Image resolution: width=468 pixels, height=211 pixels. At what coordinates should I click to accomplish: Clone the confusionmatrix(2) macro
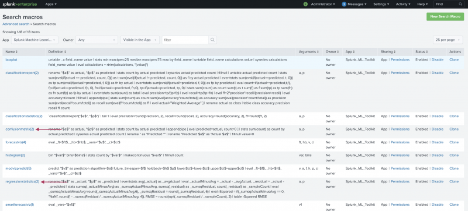pos(454,129)
